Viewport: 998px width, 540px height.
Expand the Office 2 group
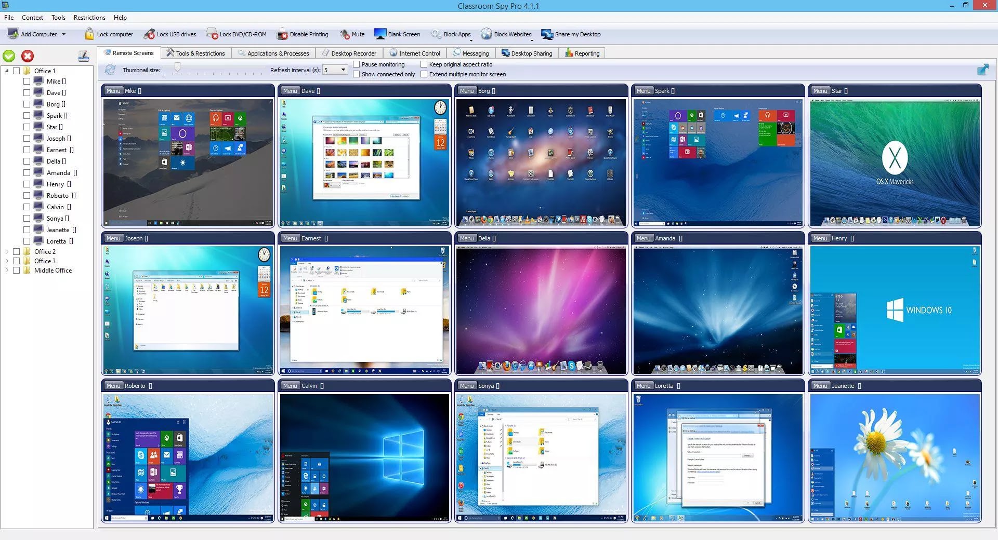(x=7, y=251)
